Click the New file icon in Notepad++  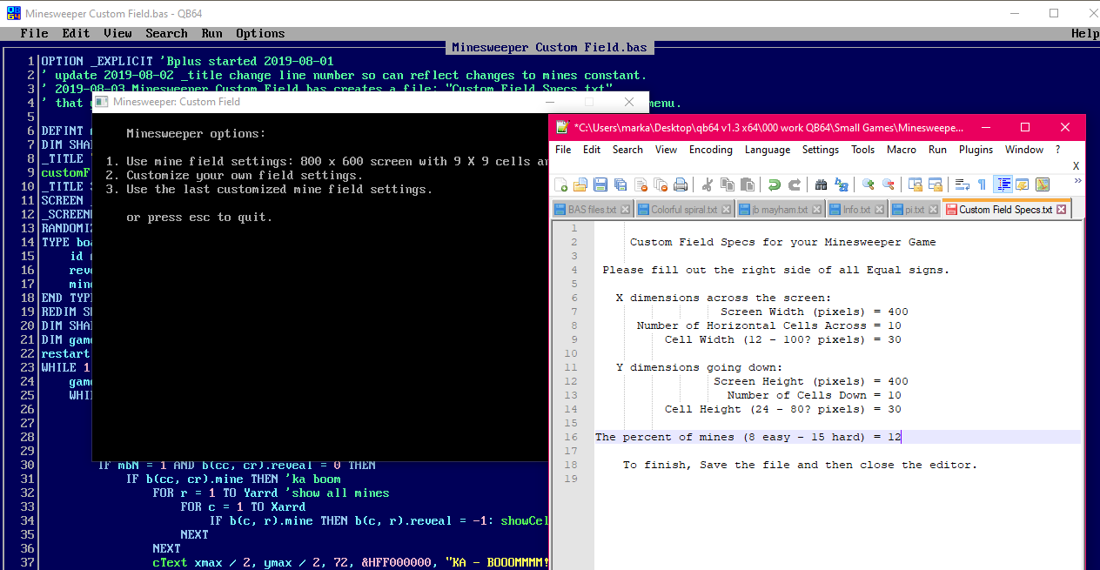561,184
